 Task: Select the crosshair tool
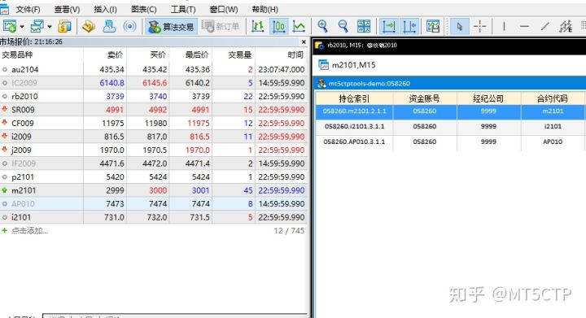[479, 26]
